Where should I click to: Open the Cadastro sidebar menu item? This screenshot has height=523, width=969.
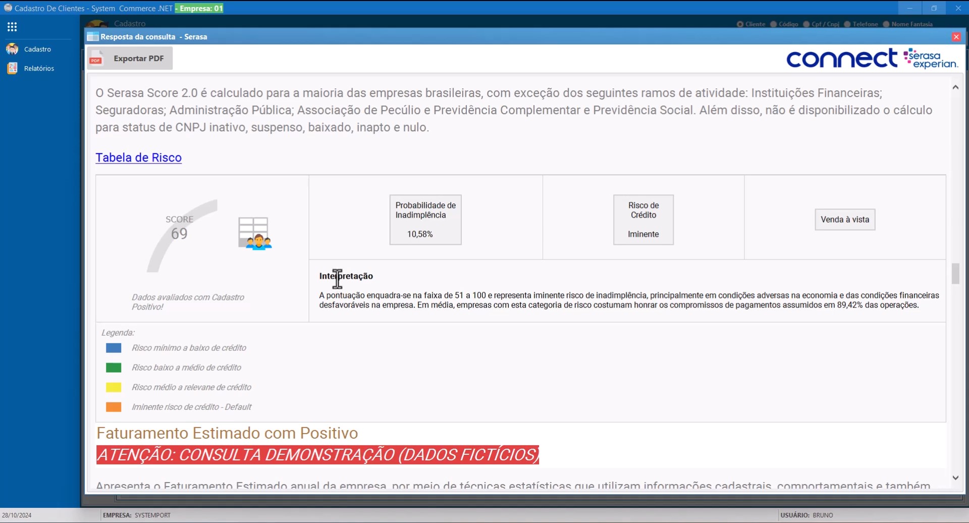[x=37, y=49]
